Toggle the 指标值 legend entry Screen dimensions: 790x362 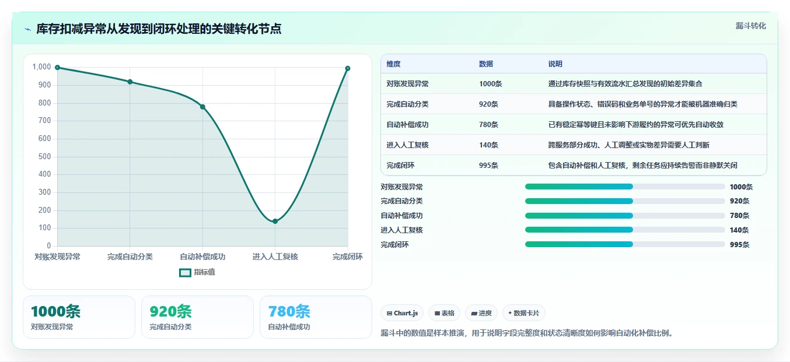tap(197, 272)
